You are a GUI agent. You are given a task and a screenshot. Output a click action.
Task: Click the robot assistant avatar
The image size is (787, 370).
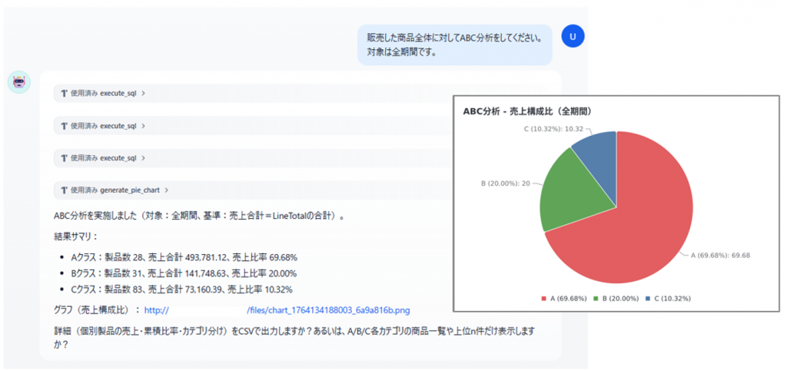click(x=19, y=82)
